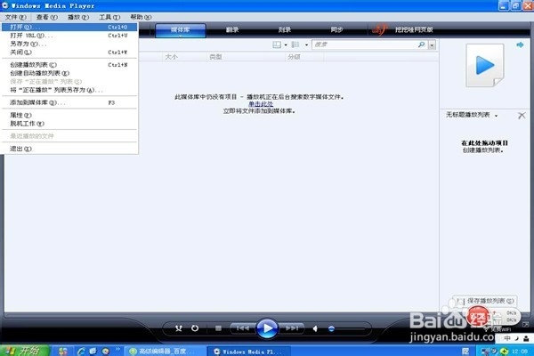Open the search options dropdown arrow
534x356 pixels.
pos(432,44)
